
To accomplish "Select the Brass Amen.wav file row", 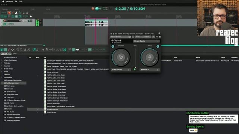I will [133, 109].
